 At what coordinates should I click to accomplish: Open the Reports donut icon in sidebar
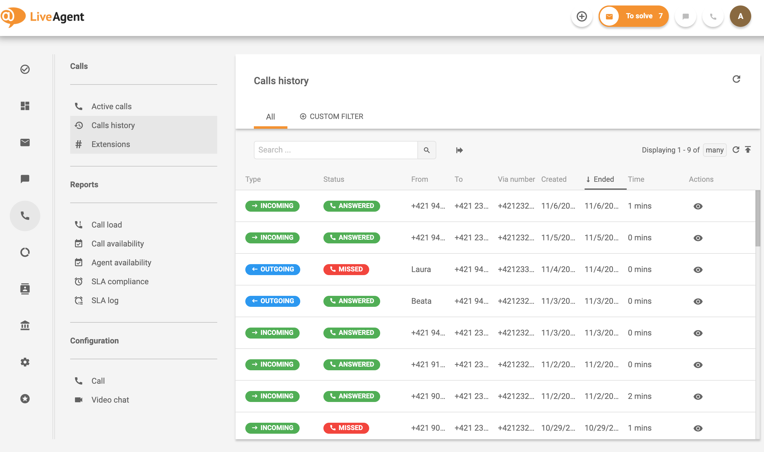click(x=25, y=252)
